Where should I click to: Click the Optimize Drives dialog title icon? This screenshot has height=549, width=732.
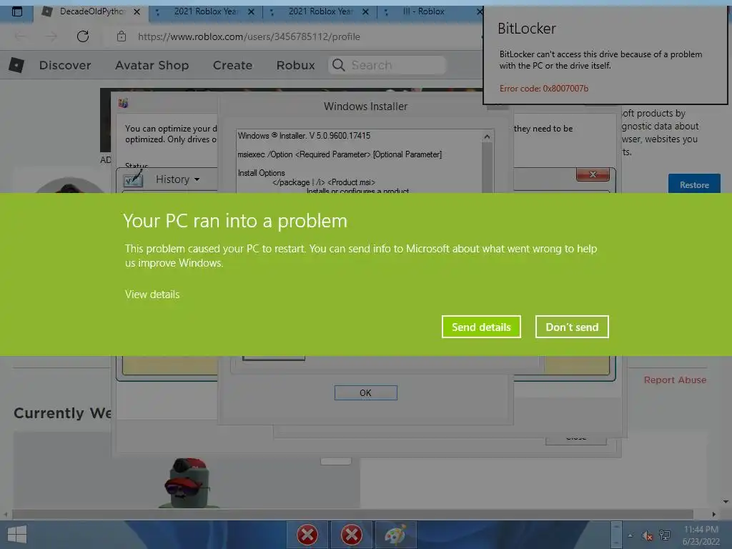[123, 103]
